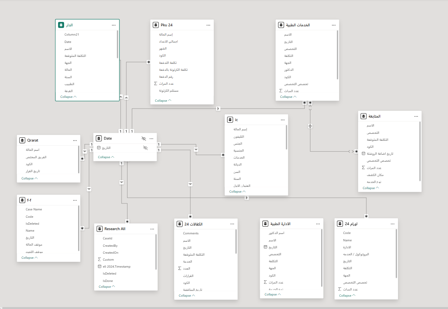
Task: Click the sigma icon next to Custom field
Action: click(100, 259)
